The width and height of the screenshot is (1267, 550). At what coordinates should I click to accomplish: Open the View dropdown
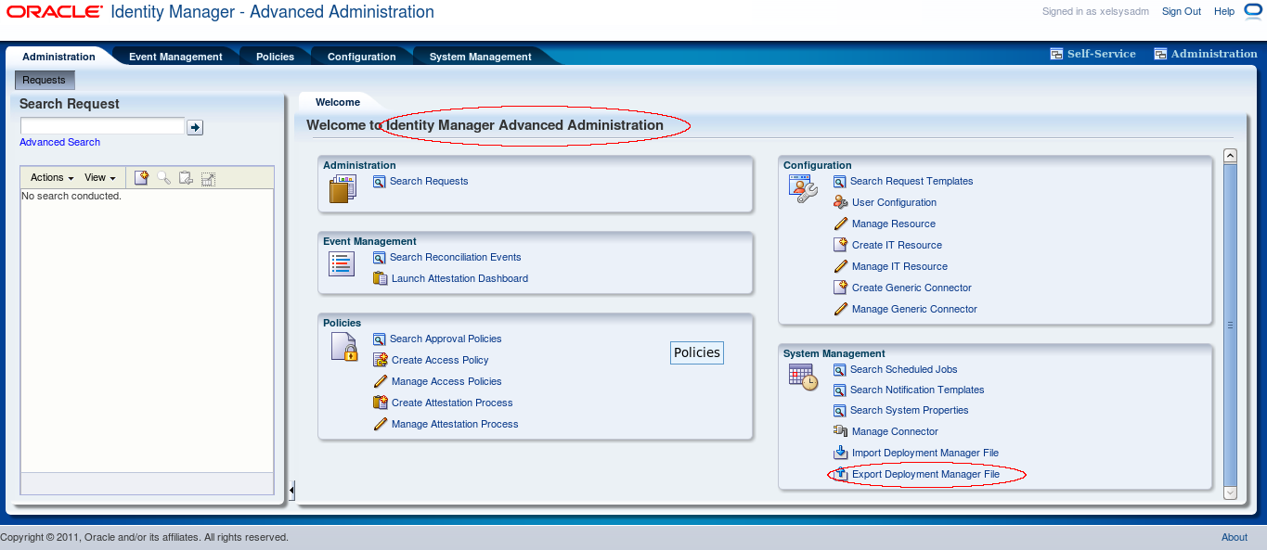(100, 177)
